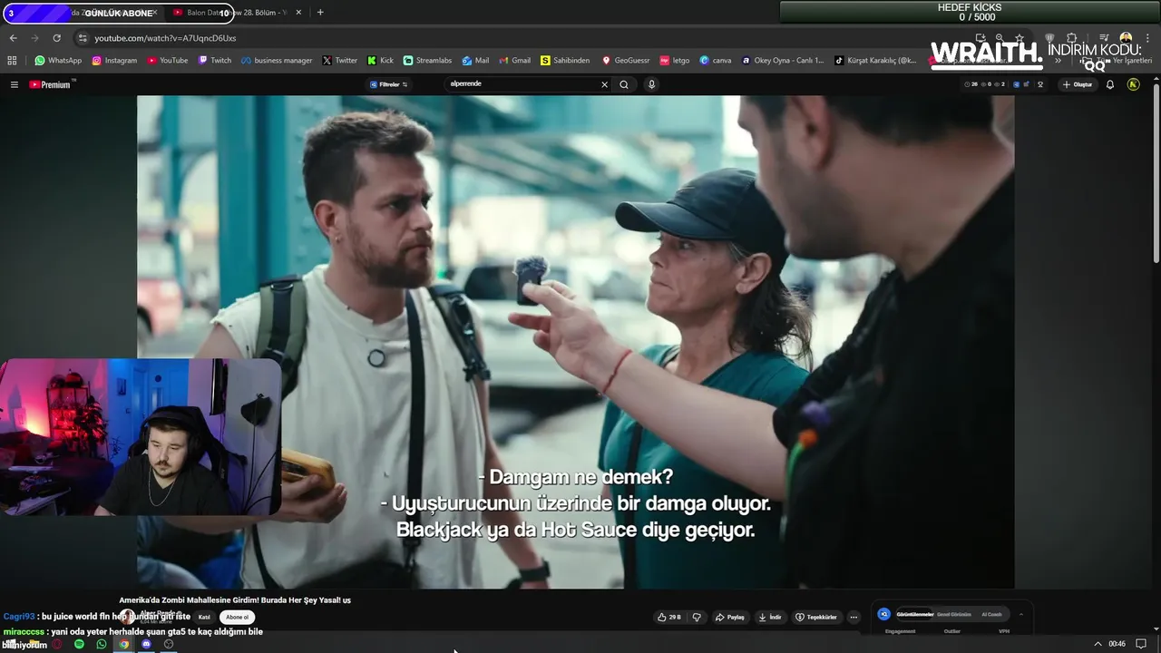Open YouTube notifications bell
This screenshot has width=1161, height=653.
[x=1110, y=84]
